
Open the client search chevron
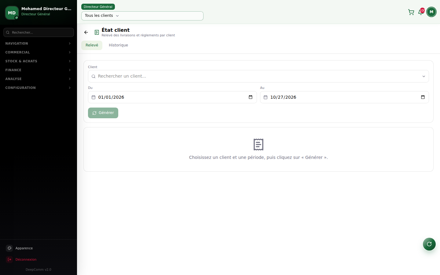(424, 76)
